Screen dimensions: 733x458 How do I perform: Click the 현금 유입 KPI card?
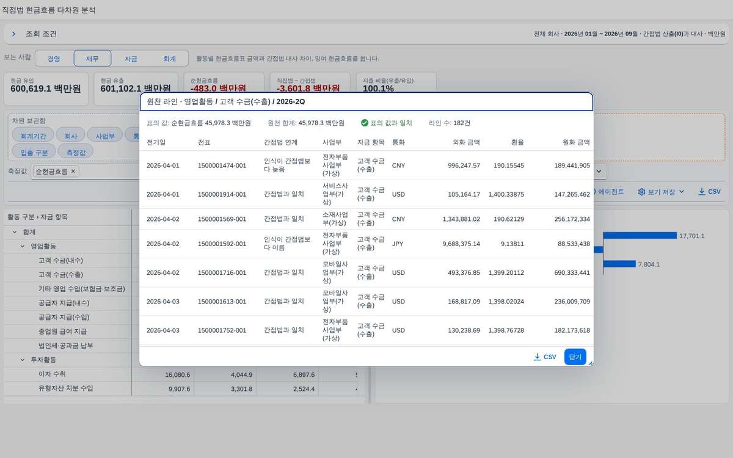pos(46,89)
